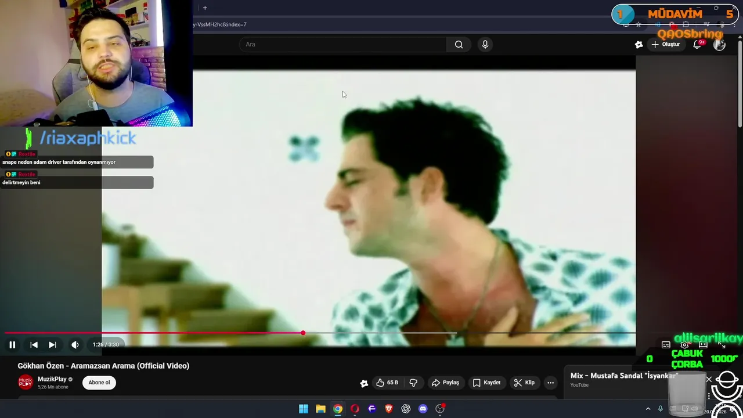Switch to Google Chrome taskbar icon
Image resolution: width=743 pixels, height=418 pixels.
pos(338,409)
